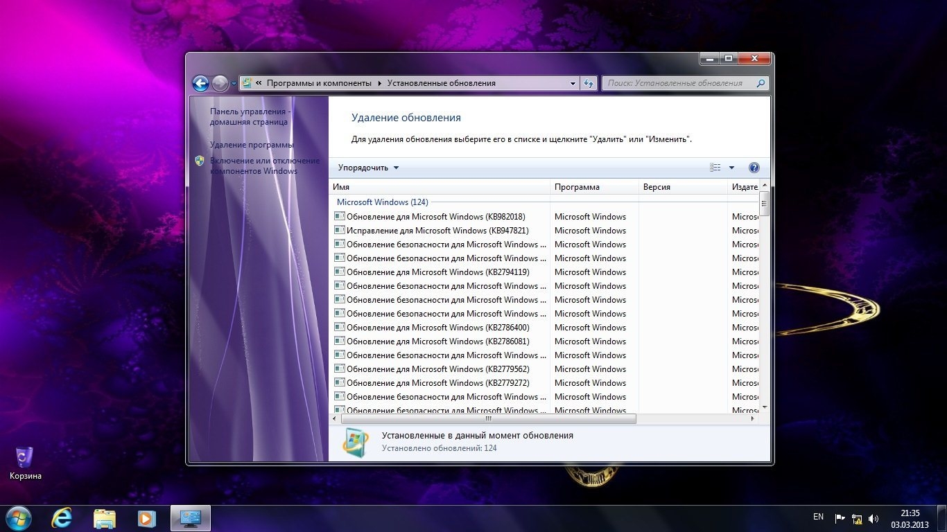Screen dimensions: 947x532
Task: Click the horizontal scrollbar thumb of the list
Action: point(488,418)
